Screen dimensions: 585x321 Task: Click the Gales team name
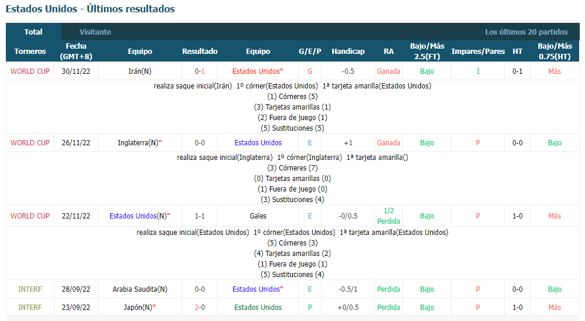tap(258, 216)
